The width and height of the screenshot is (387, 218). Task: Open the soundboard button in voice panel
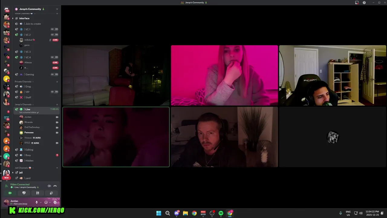(51, 193)
